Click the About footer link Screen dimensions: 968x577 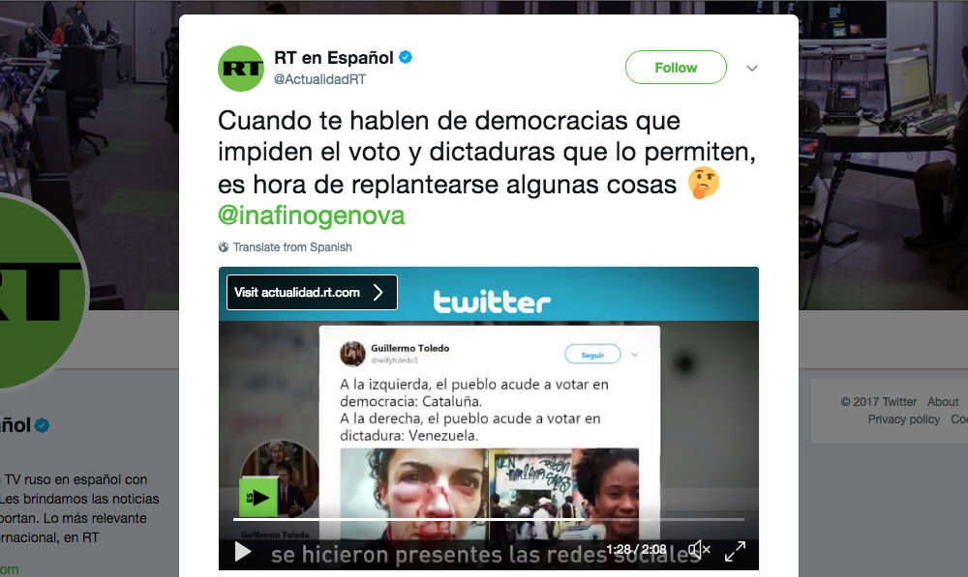coord(943,402)
